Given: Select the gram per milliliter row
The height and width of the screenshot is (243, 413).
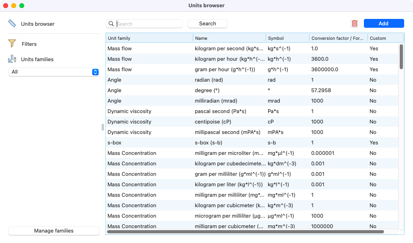Looking at the screenshot, I should [252, 174].
